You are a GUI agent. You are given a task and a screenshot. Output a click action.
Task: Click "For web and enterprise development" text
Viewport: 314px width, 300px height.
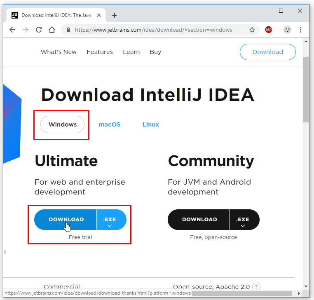click(80, 187)
